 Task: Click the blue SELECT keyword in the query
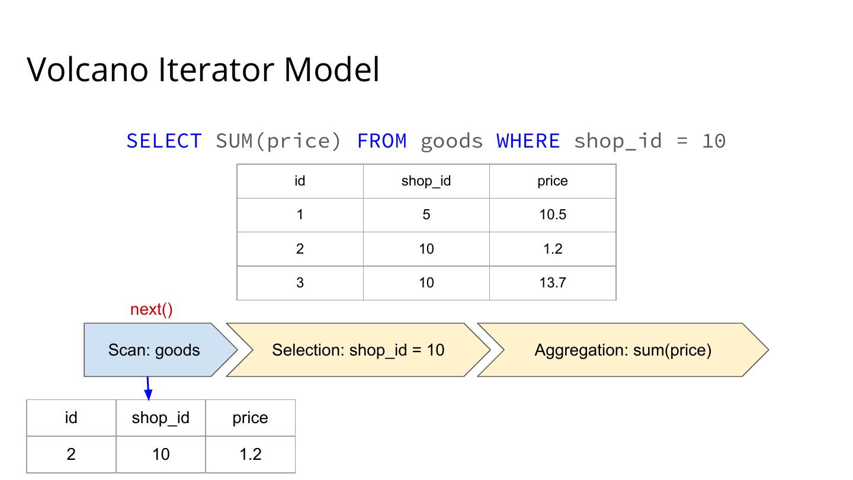pyautogui.click(x=164, y=141)
